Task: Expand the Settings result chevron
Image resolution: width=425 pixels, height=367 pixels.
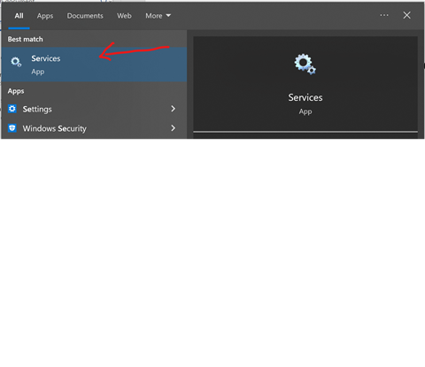Action: (174, 109)
